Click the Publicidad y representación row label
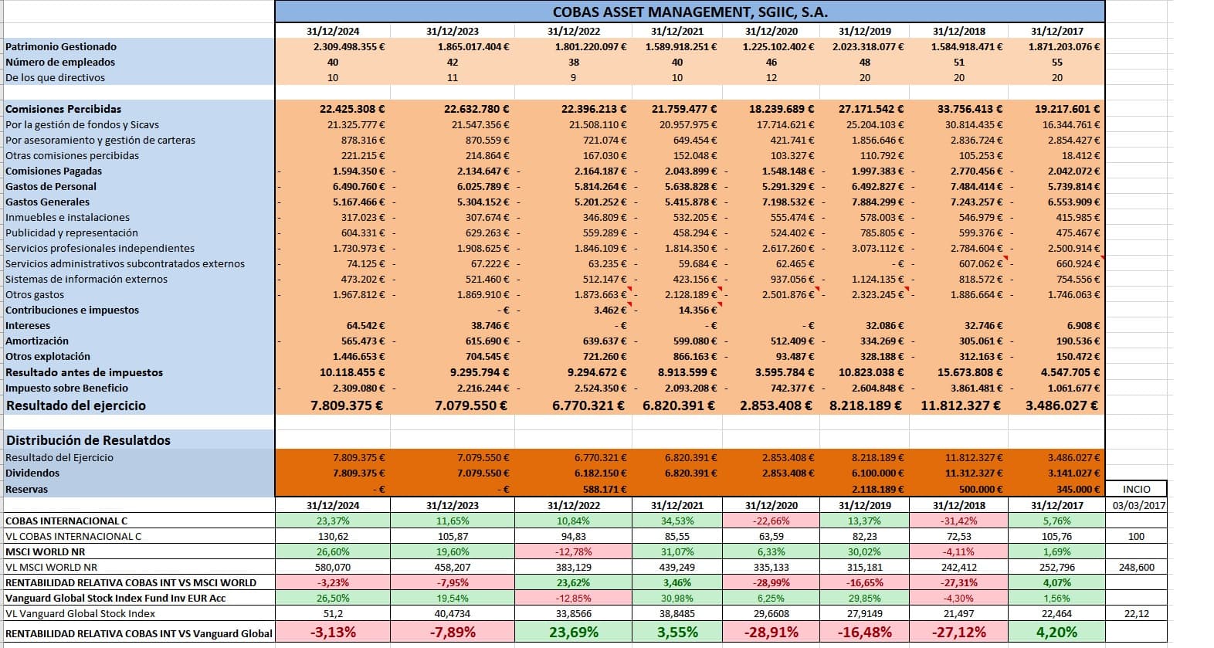This screenshot has height=648, width=1214. [72, 233]
